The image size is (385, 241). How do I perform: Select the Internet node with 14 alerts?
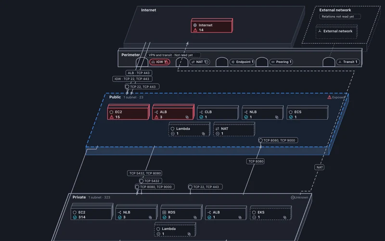(x=212, y=26)
